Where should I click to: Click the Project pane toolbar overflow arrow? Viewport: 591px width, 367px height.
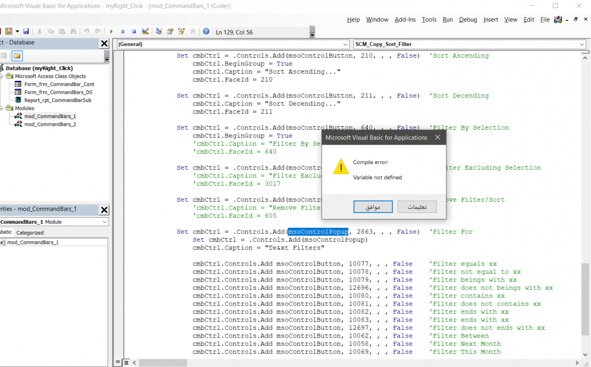[x=106, y=57]
